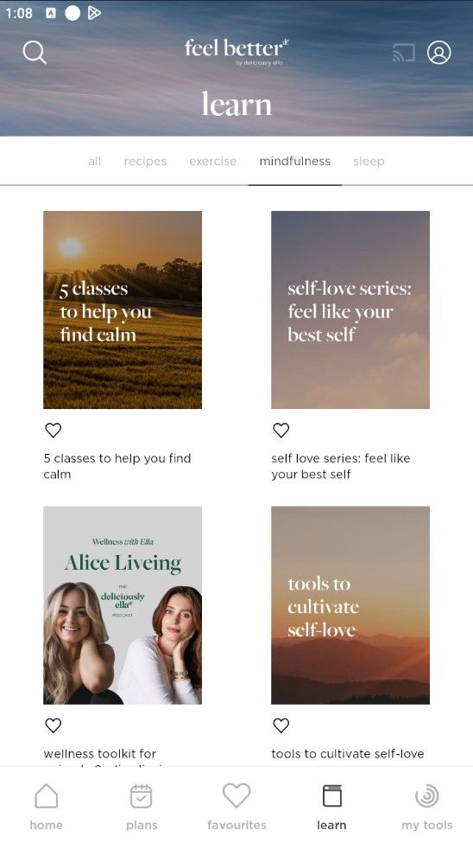Open "5 classes to help you find calm" title link
The height and width of the screenshot is (843, 473).
pos(117,466)
